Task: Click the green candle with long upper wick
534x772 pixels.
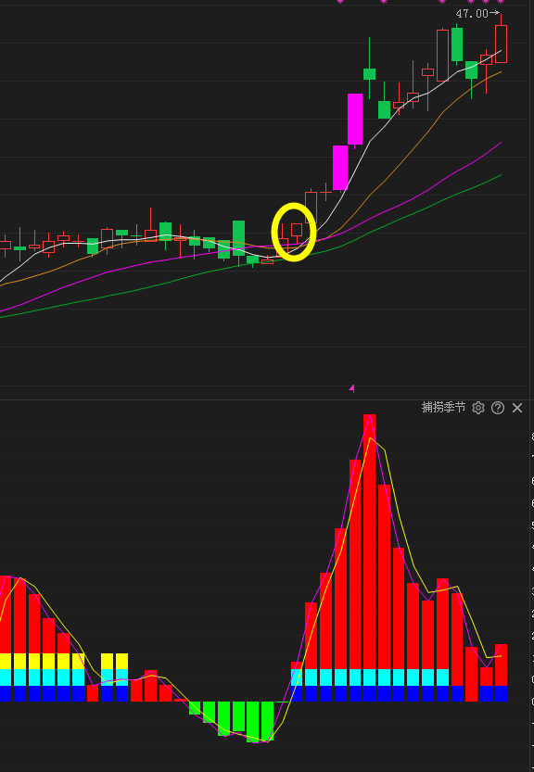Action: coord(370,74)
